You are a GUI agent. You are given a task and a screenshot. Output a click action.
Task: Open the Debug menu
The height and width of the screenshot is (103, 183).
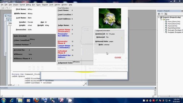28,5
